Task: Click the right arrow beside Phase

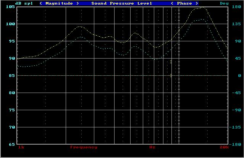Action: 197,3
